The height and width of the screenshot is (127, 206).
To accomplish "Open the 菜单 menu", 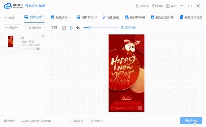I will click(171, 6).
